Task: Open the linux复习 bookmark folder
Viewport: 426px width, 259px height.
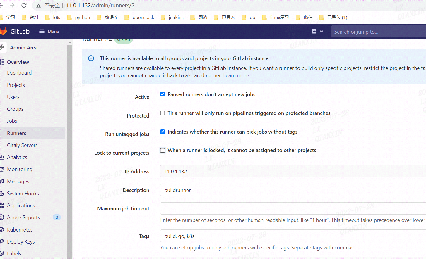Action: pos(275,18)
